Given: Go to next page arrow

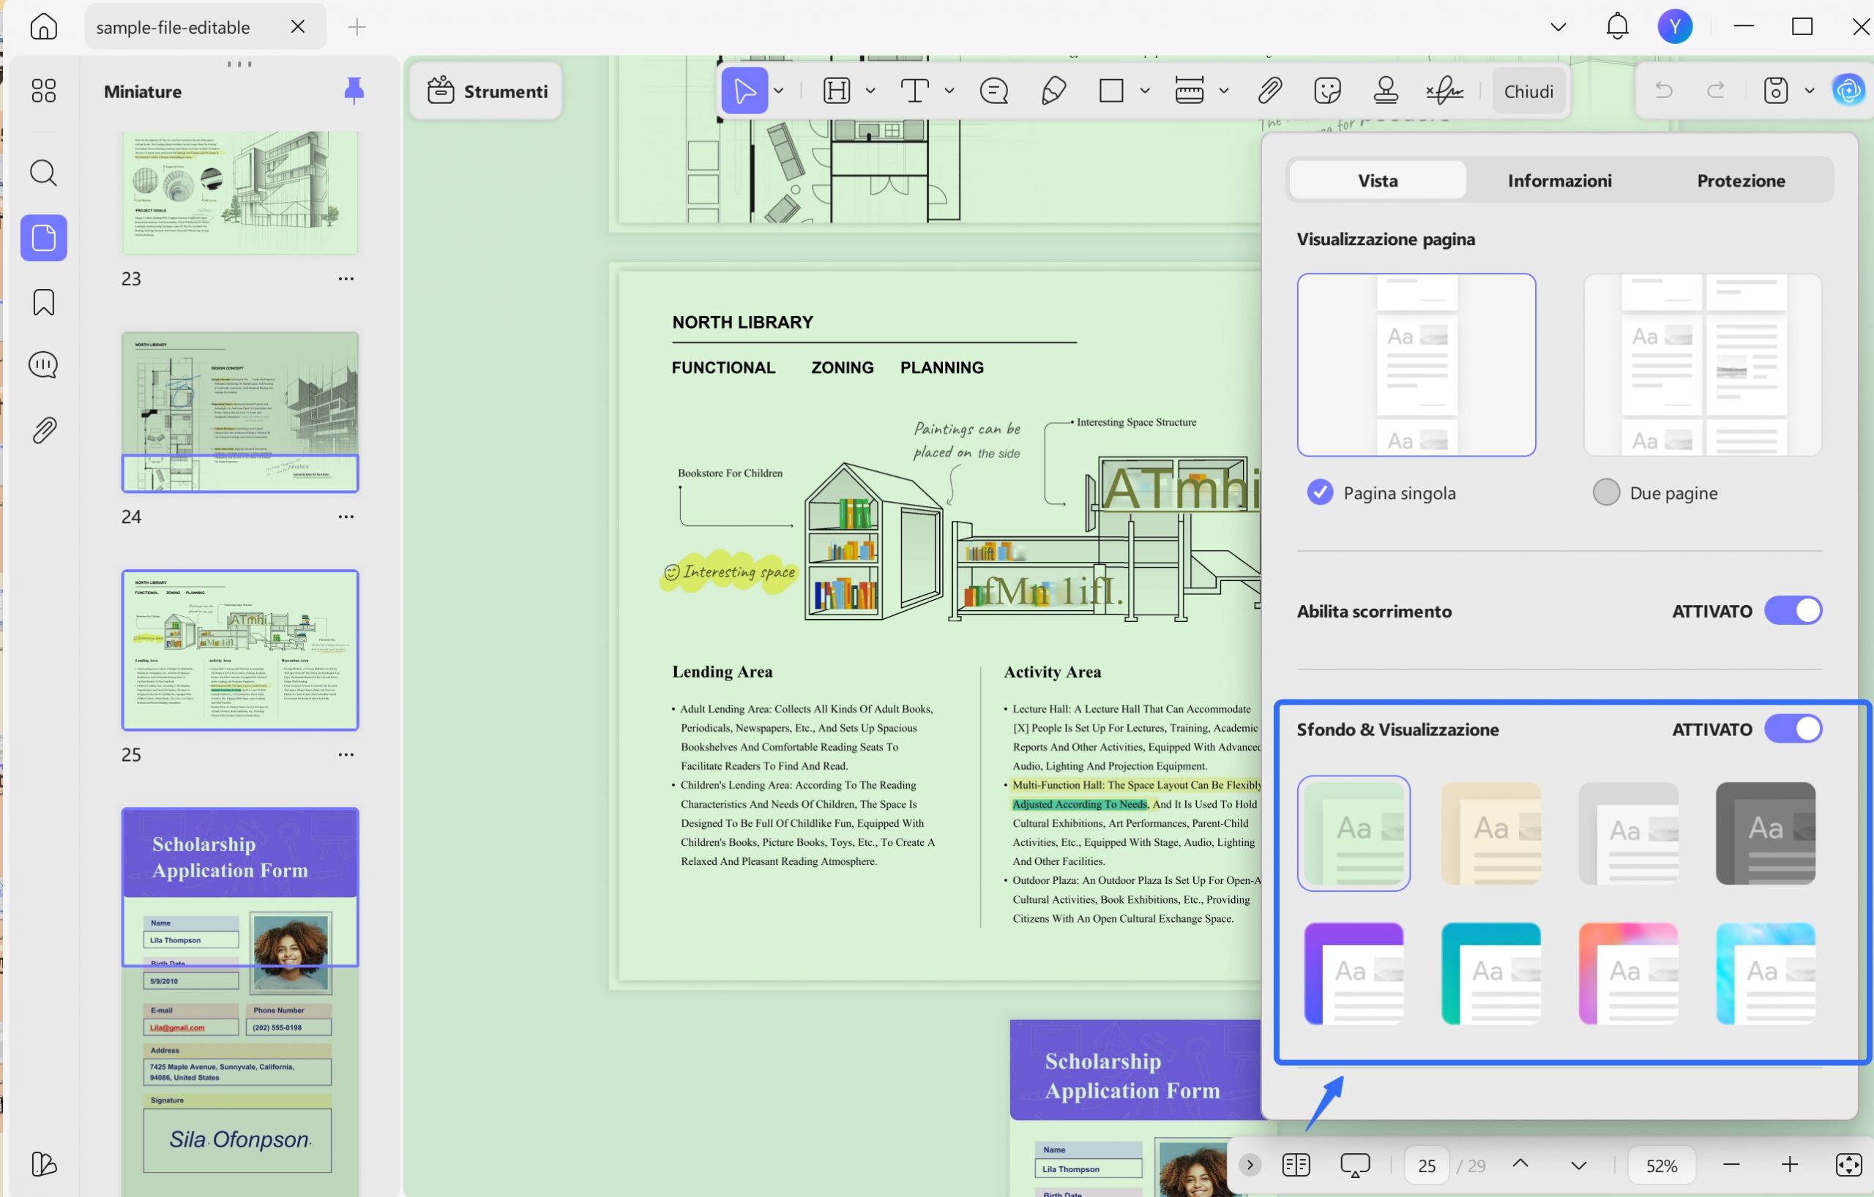Looking at the screenshot, I should coord(1578,1164).
